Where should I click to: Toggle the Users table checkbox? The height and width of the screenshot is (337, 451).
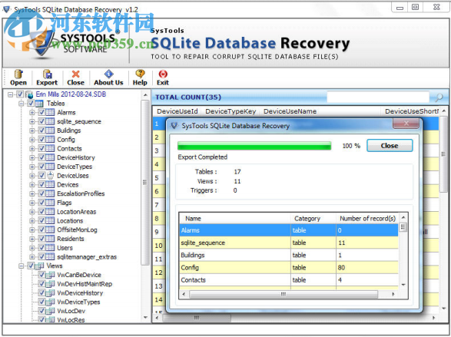point(41,248)
